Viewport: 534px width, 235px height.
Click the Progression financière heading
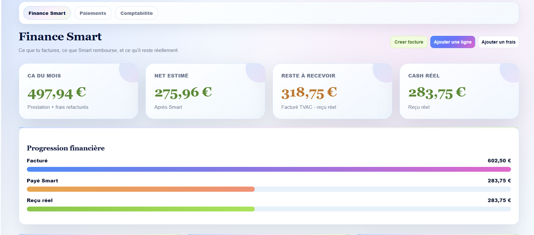66,148
